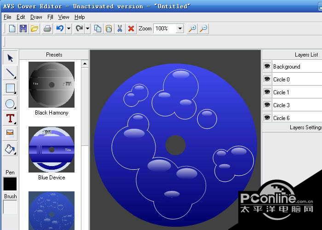Open the undo history dropdown arrow
The height and width of the screenshot is (230, 322).
point(69,29)
